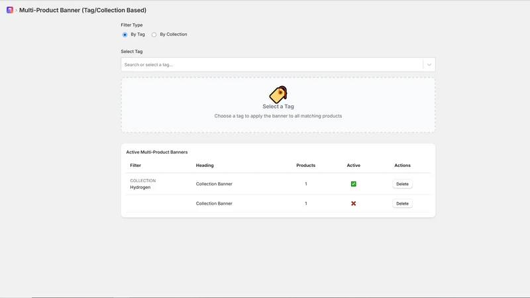Screen dimensions: 530x298
Task: Click the Products column header
Action: pos(306,165)
